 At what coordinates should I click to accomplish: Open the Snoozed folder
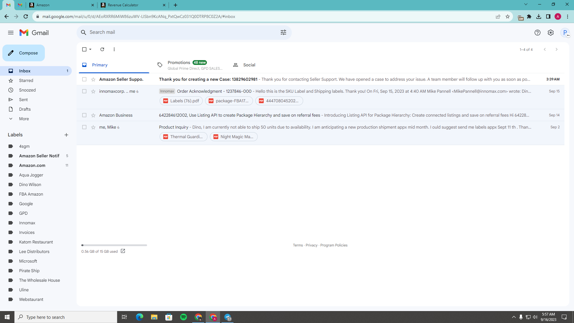(x=36, y=90)
